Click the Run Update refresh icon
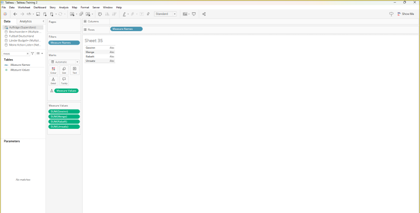Image resolution: width=420 pixels, height=213 pixels. pos(60,14)
